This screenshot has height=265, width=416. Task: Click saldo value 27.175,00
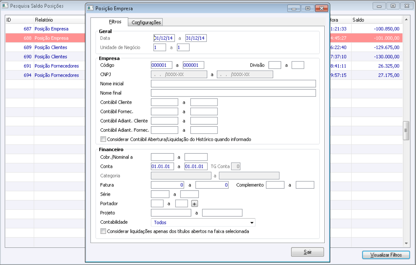point(389,75)
